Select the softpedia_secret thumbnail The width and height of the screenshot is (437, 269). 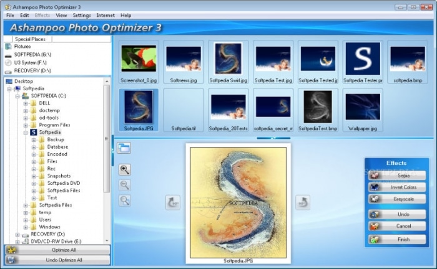coord(273,110)
